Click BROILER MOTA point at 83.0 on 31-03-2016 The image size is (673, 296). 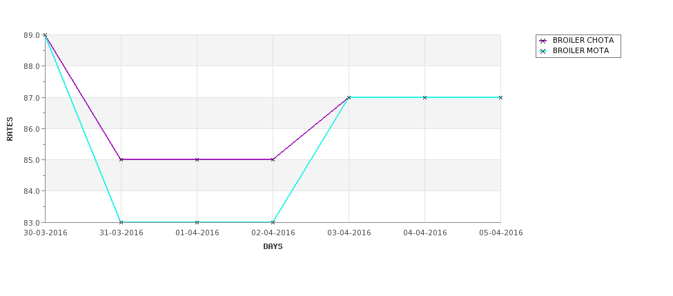click(x=121, y=222)
